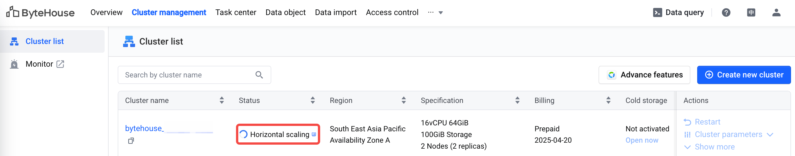Sort by Billing column
Viewport: 795px width, 156px height.
tap(608, 100)
